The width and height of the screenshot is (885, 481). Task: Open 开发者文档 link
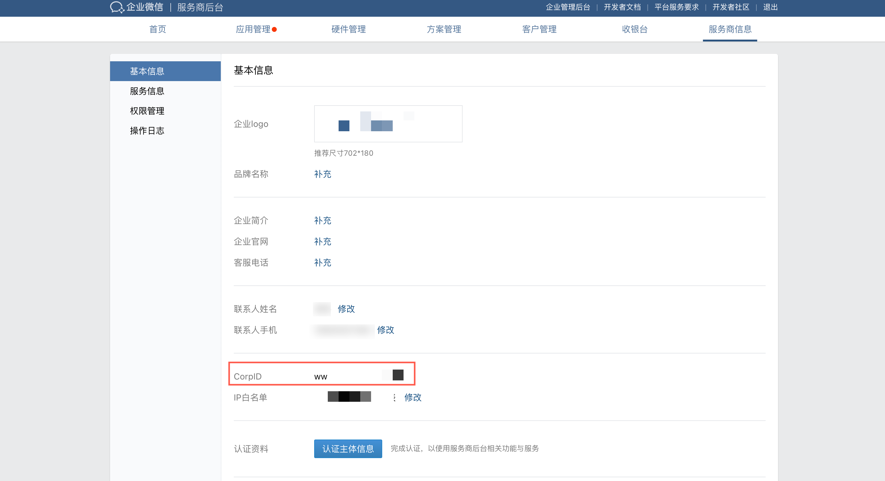[x=622, y=7]
